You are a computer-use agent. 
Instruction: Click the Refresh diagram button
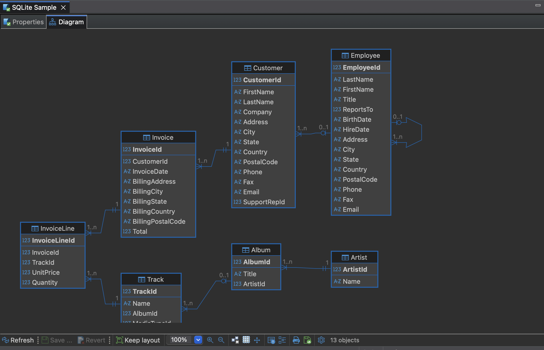tap(18, 340)
